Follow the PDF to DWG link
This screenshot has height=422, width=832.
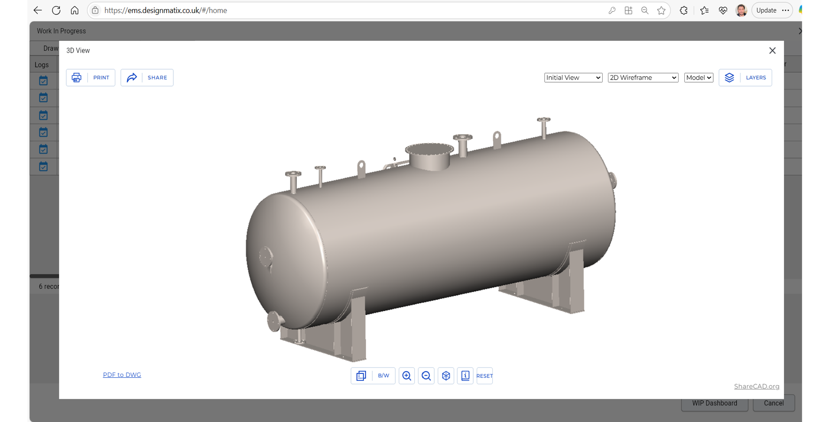[x=122, y=375]
